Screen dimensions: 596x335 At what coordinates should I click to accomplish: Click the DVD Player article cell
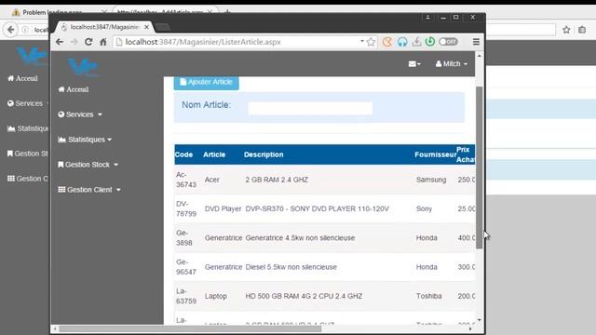[223, 208]
